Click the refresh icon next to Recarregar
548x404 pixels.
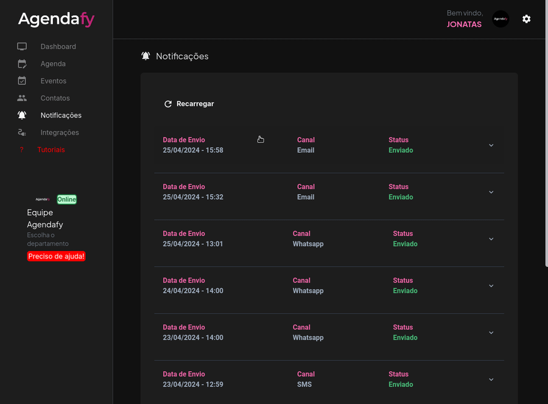click(x=168, y=104)
